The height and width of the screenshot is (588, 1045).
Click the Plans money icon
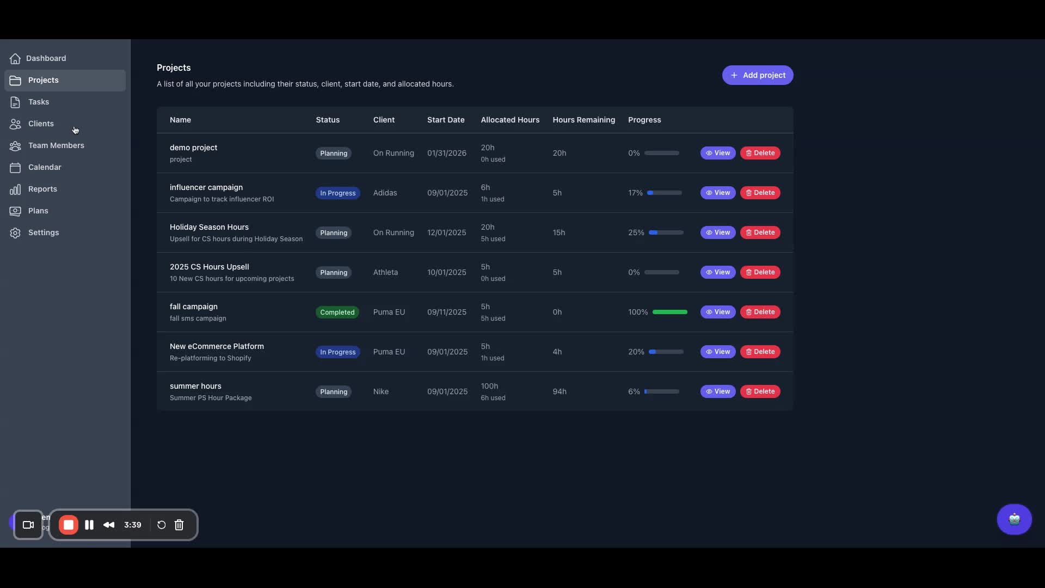15,211
